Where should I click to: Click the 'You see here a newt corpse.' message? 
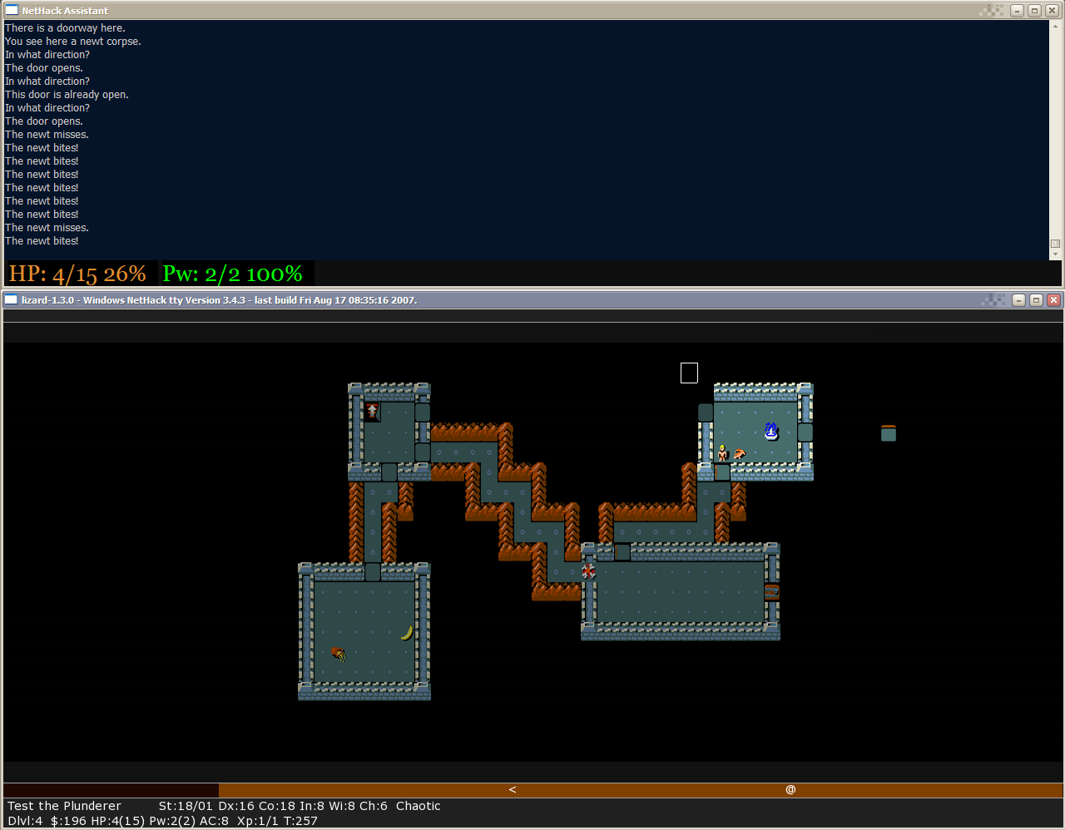coord(73,42)
